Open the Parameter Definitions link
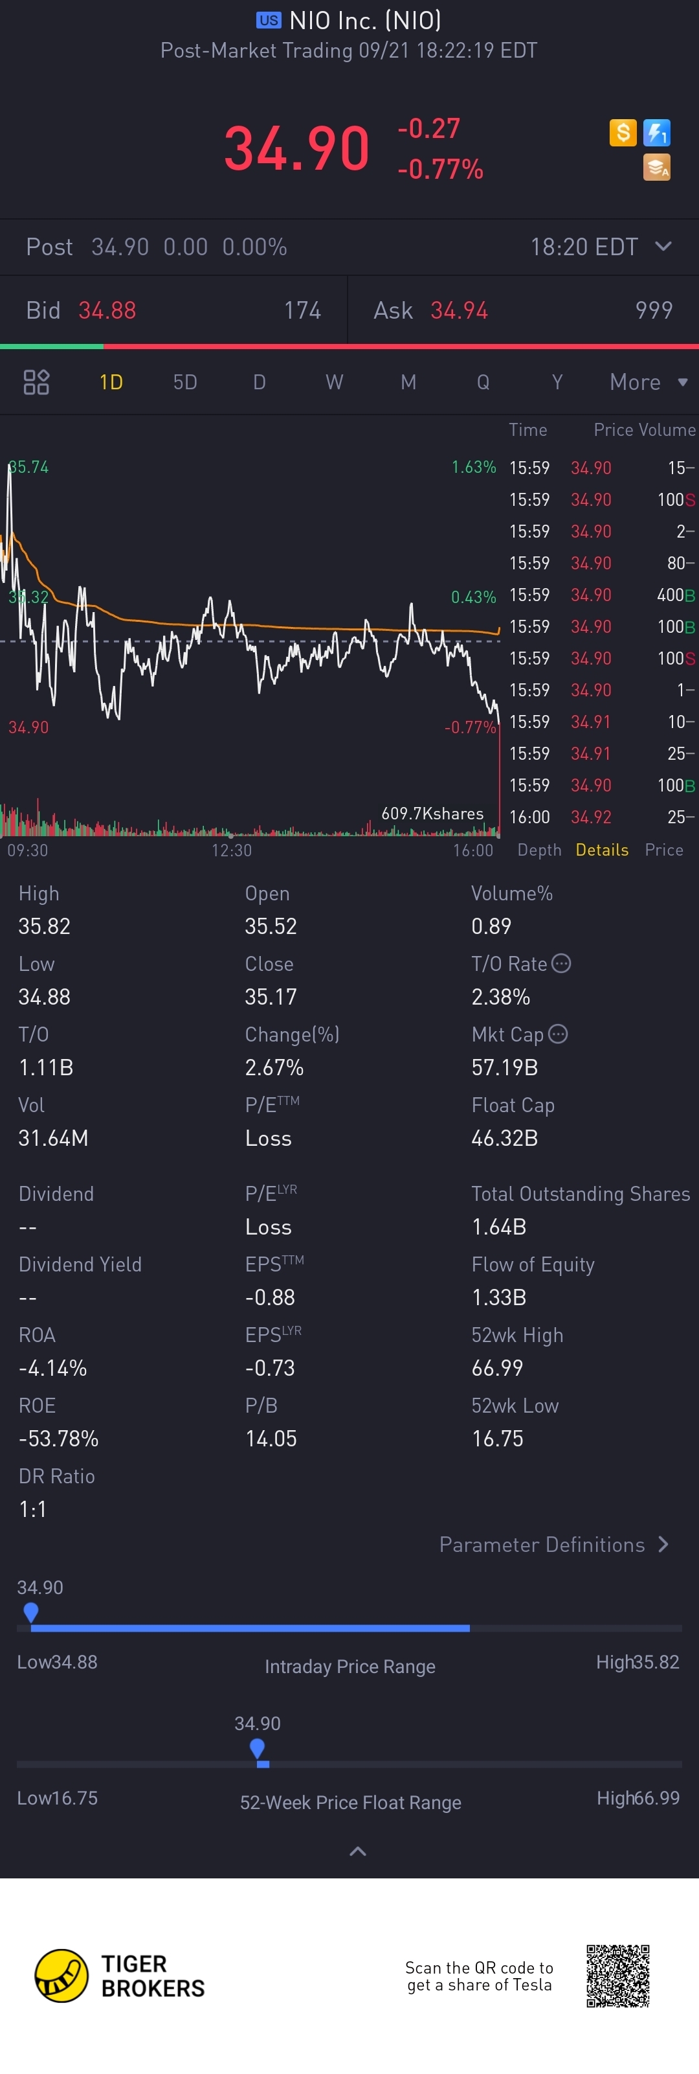The image size is (699, 2074). tap(554, 1544)
